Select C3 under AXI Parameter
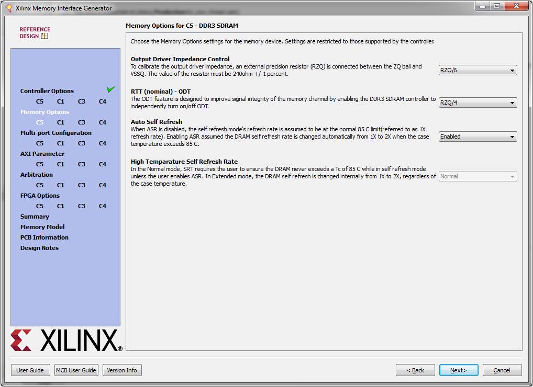This screenshot has height=387, width=533. [82, 164]
